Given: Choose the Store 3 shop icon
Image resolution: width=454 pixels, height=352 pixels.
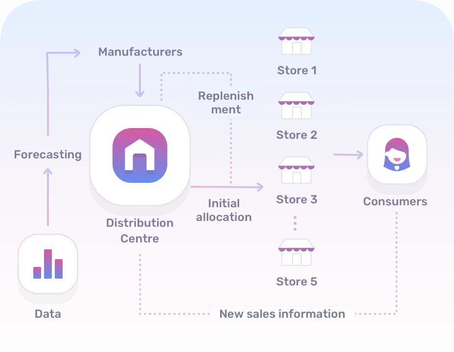Looking at the screenshot, I should coord(296,170).
